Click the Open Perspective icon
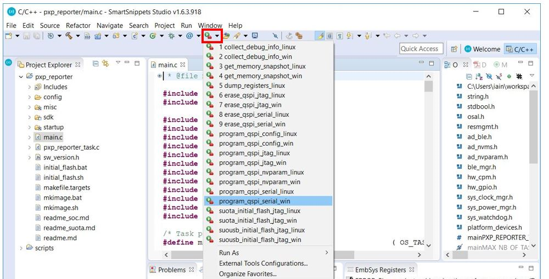 pyautogui.click(x=454, y=49)
